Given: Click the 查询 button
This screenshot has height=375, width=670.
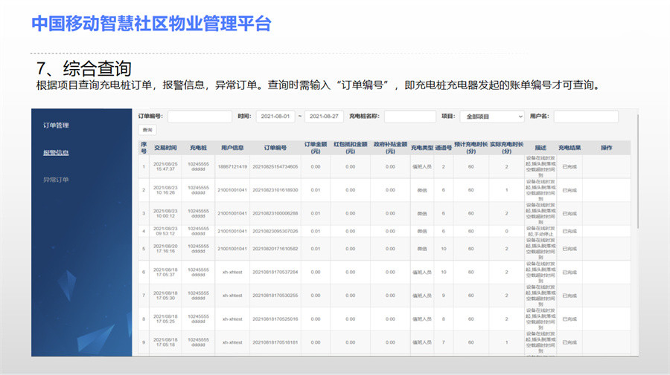Looking at the screenshot, I should 147,130.
